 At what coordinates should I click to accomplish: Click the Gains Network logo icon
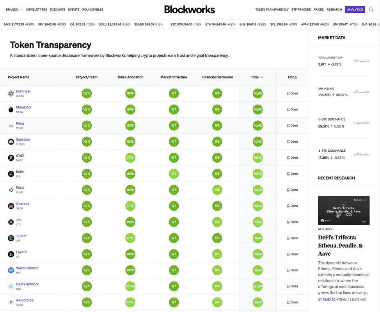point(11,286)
